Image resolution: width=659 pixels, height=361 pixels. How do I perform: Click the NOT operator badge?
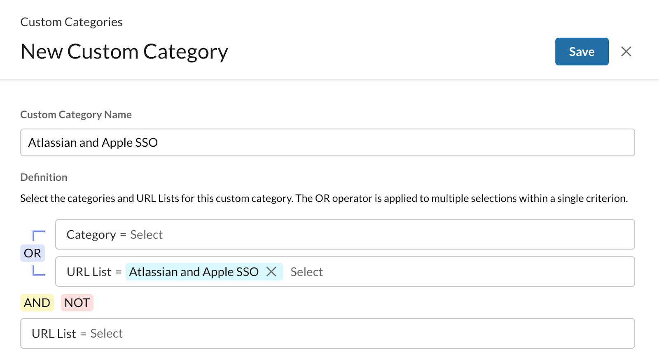click(77, 303)
